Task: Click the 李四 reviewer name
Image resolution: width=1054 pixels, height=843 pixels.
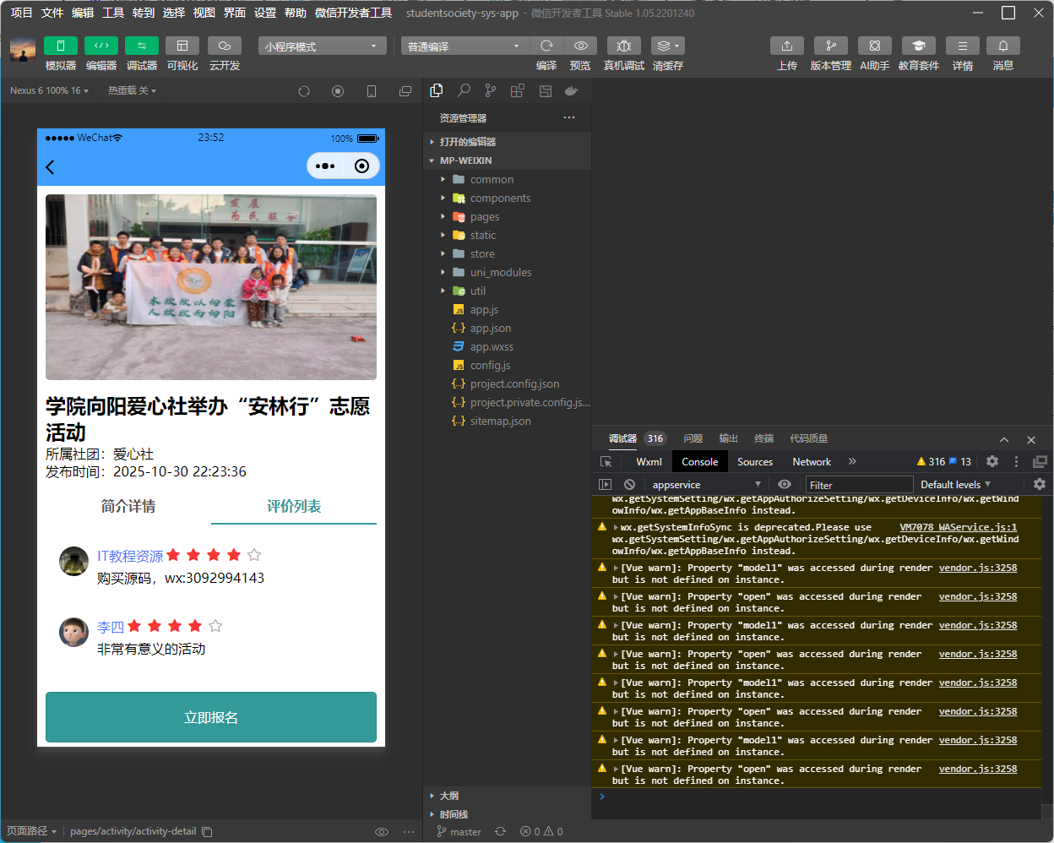Action: point(111,627)
